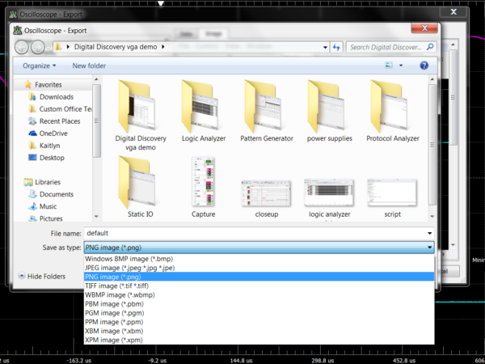Choose JPEG image (*.jpeg *.jpg *.jpe) option
The width and height of the screenshot is (485, 364).
259,268
